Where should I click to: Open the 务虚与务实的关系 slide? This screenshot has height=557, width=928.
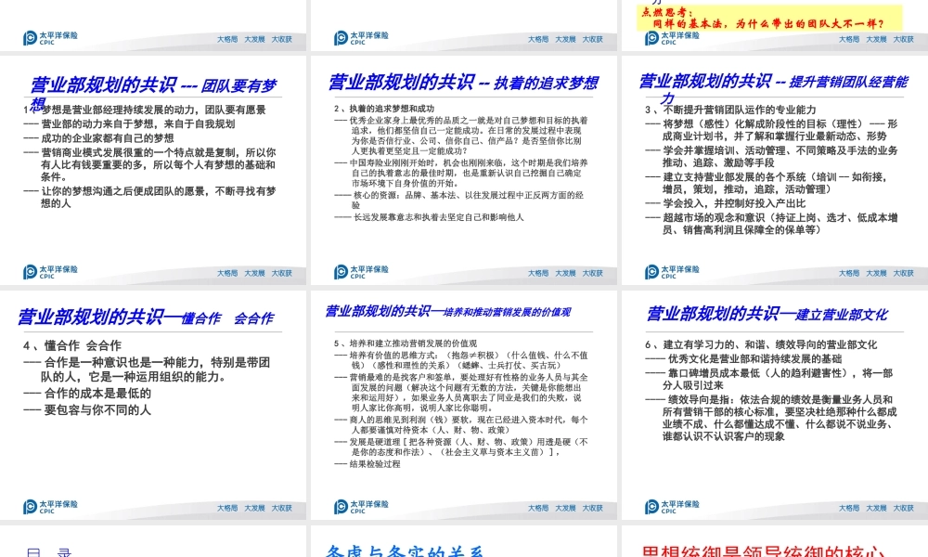tap(464, 541)
